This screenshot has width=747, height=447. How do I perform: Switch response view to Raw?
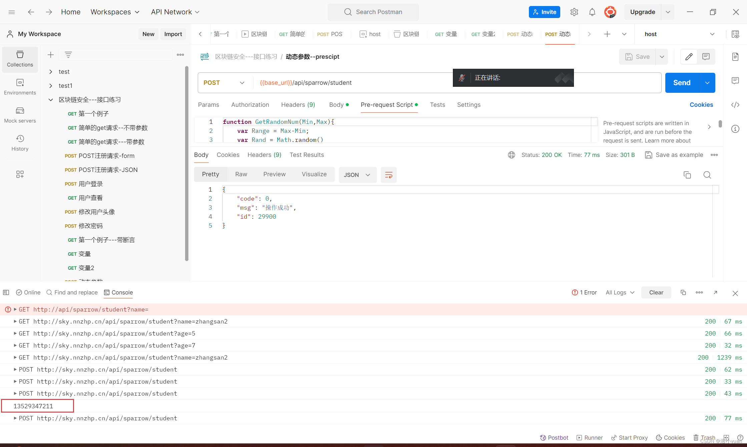click(x=241, y=174)
